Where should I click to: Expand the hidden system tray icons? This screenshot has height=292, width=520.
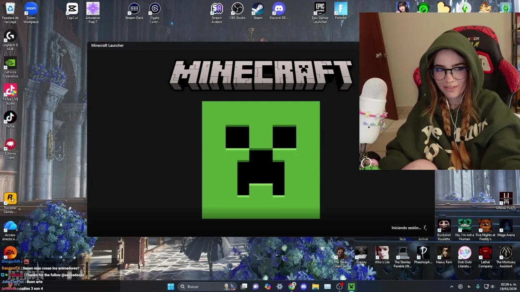pos(451,287)
